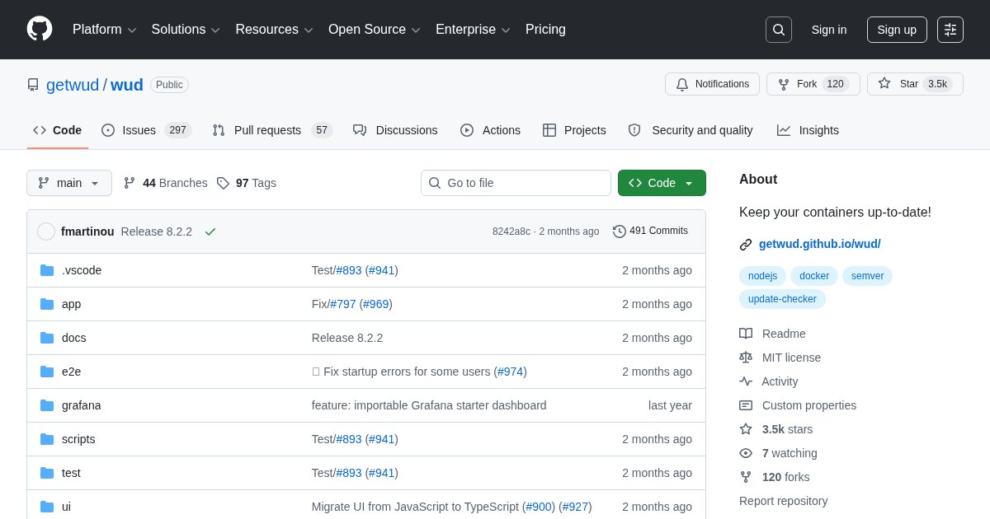
Task: Click the fork icon in Fork button
Action: click(784, 84)
